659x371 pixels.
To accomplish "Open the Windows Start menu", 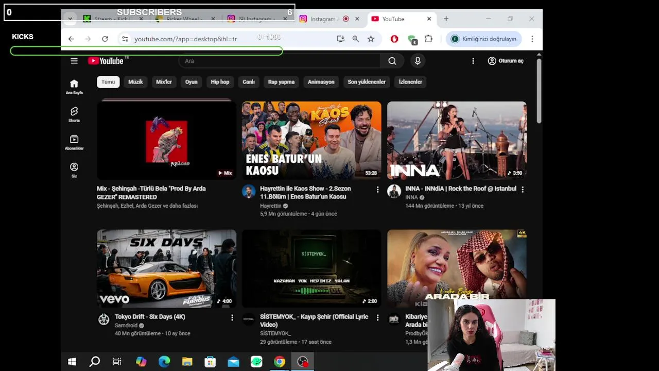I will [72, 362].
